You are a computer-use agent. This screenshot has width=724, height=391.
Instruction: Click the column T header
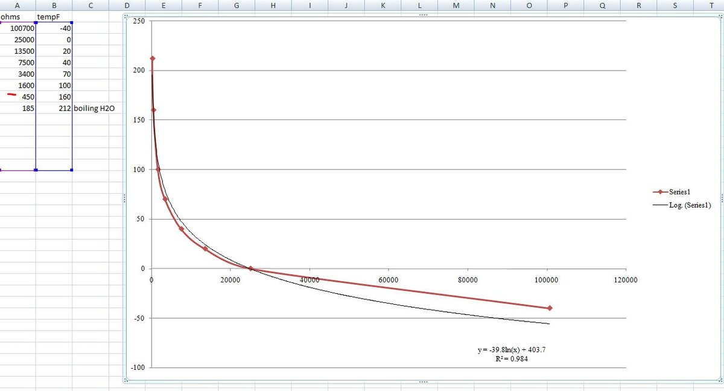712,5
